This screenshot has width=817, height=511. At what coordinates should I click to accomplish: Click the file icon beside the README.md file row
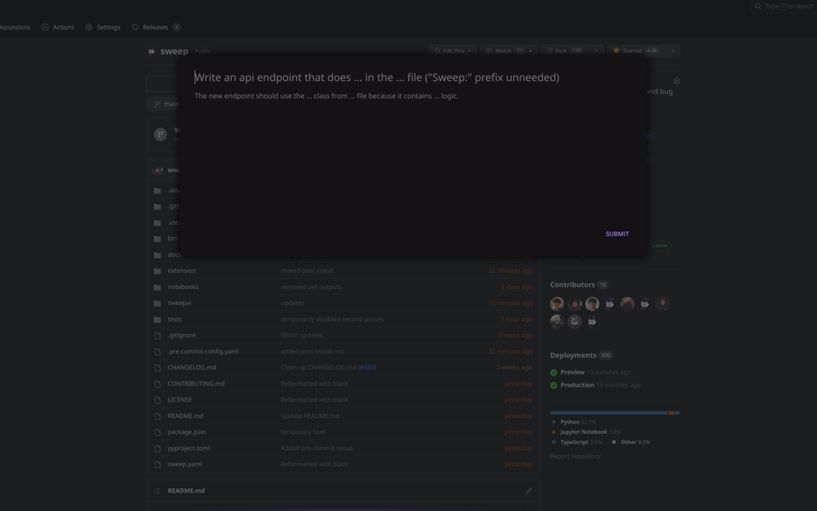158,416
